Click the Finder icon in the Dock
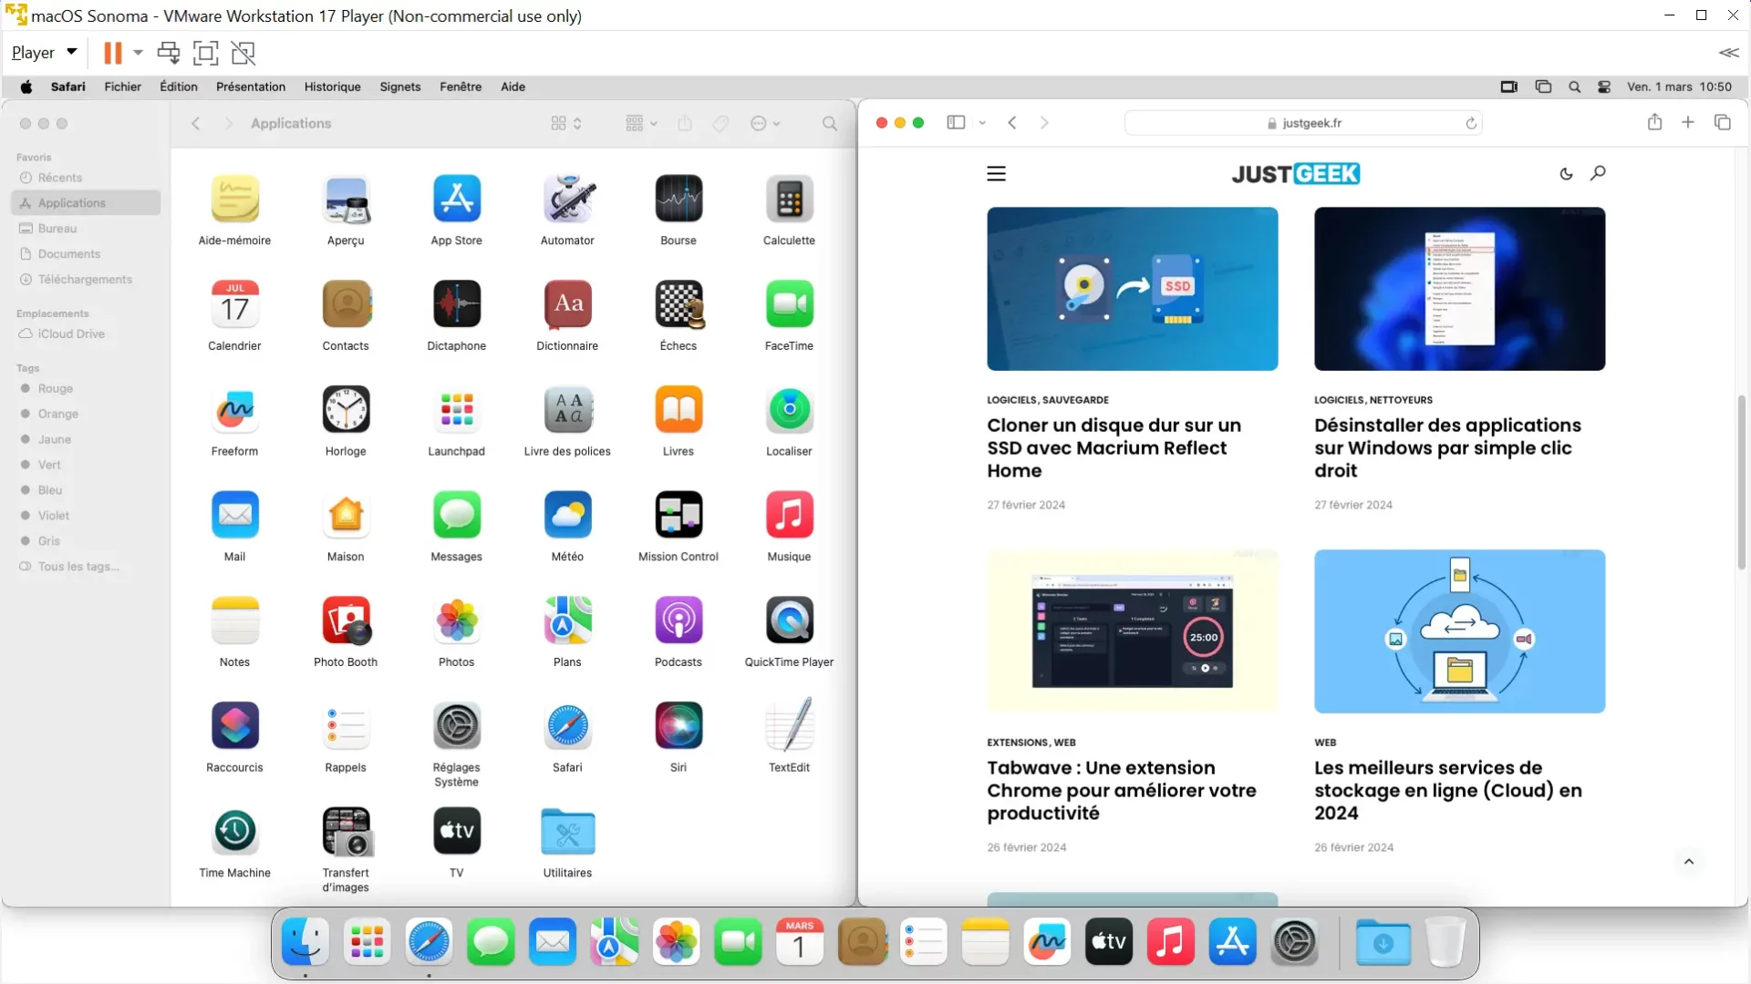 coord(305,941)
